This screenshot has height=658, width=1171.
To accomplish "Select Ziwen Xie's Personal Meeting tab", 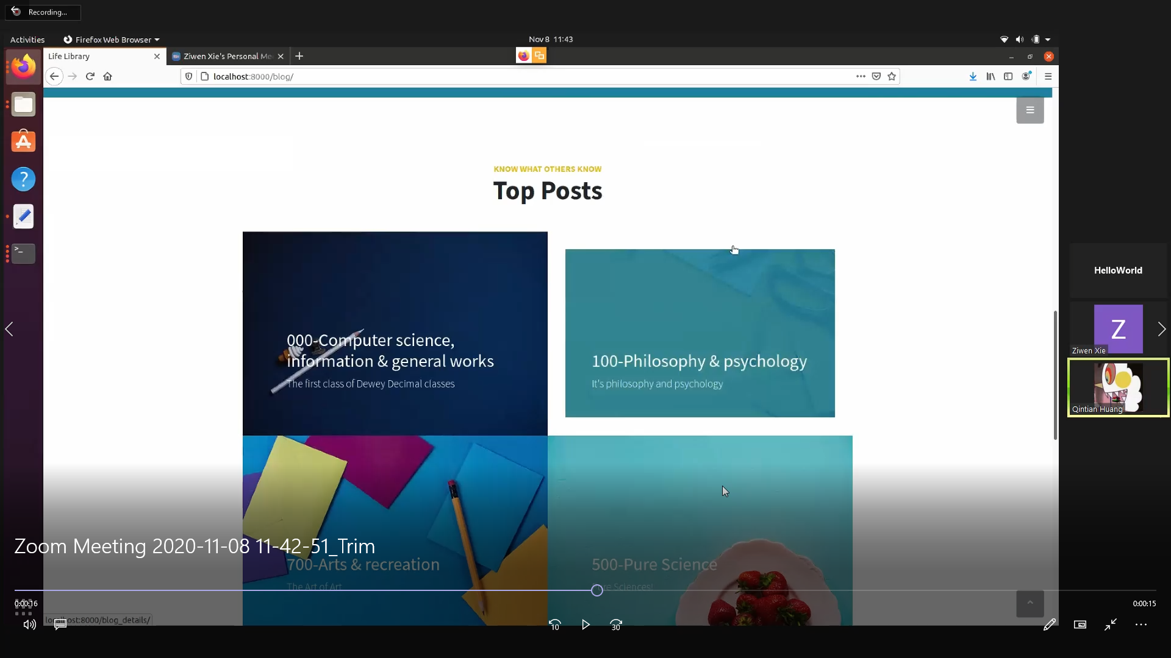I will [x=227, y=56].
